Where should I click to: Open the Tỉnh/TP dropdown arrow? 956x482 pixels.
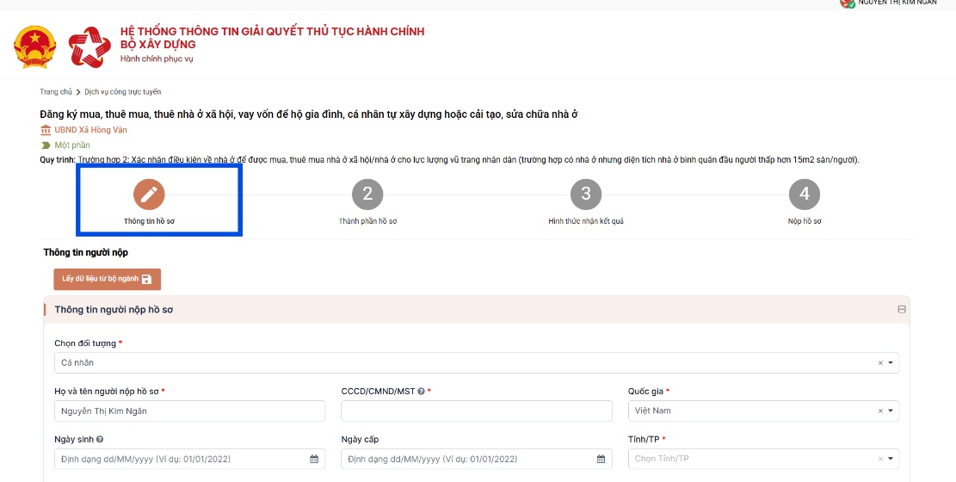[x=891, y=459]
